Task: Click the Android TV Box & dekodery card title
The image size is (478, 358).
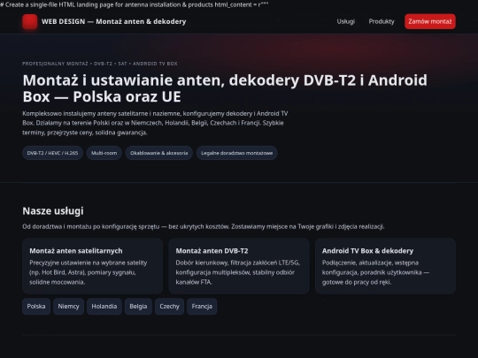Action: click(367, 251)
